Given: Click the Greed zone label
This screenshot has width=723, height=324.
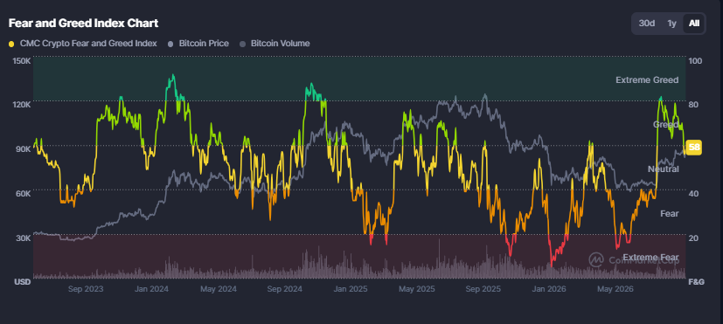Looking at the screenshot, I should pos(666,124).
